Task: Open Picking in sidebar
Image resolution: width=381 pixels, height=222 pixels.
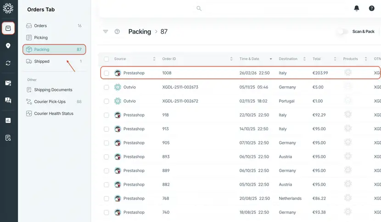Action: (54, 38)
